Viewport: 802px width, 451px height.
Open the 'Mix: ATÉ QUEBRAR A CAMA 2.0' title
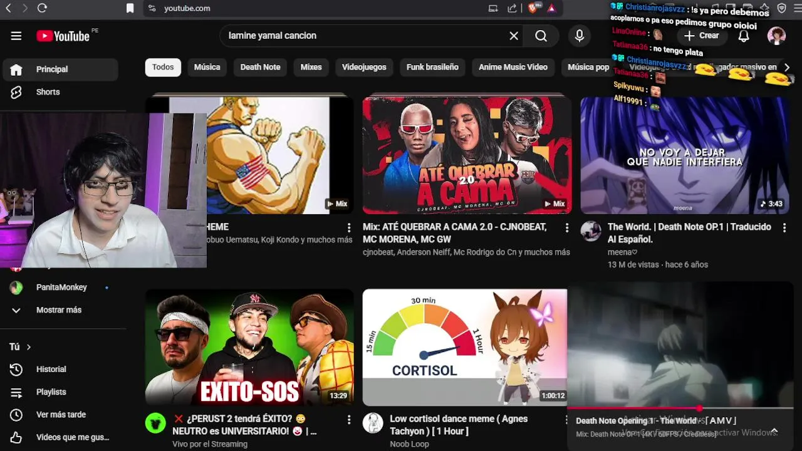coord(454,233)
